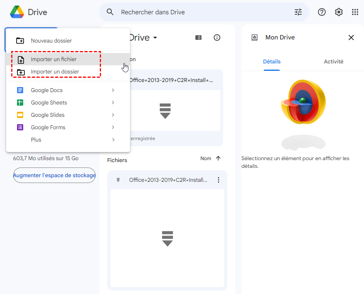This screenshot has width=364, height=294.
Task: Expand the Google Slides submenu arrow
Action: click(x=113, y=115)
